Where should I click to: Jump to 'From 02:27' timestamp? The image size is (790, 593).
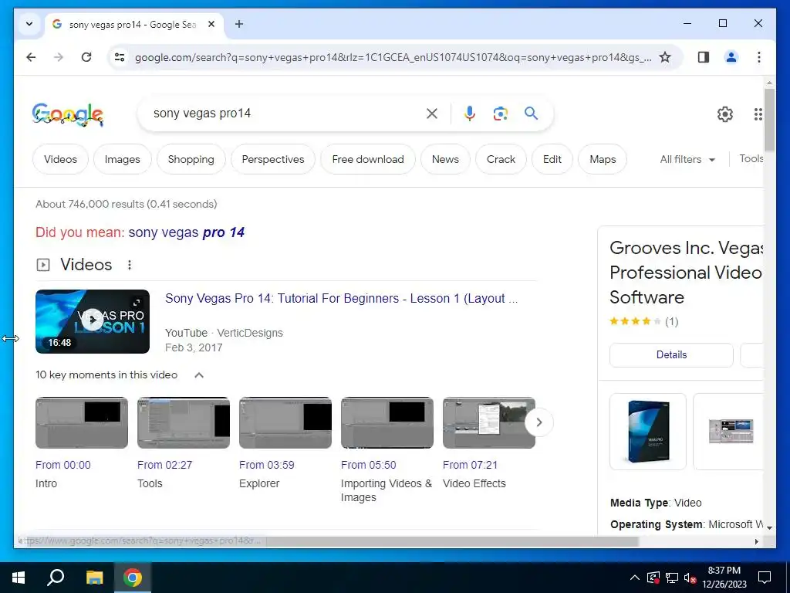point(165,465)
